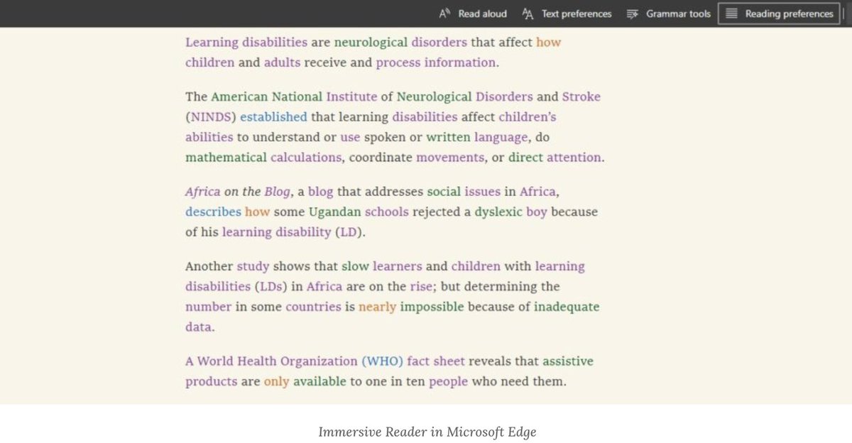Click the word 'movements'

[452, 157]
